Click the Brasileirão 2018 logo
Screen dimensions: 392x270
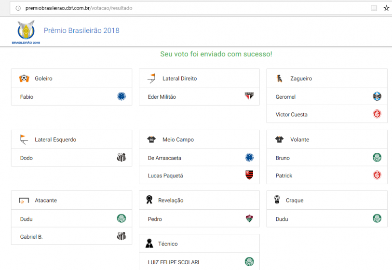click(x=26, y=32)
